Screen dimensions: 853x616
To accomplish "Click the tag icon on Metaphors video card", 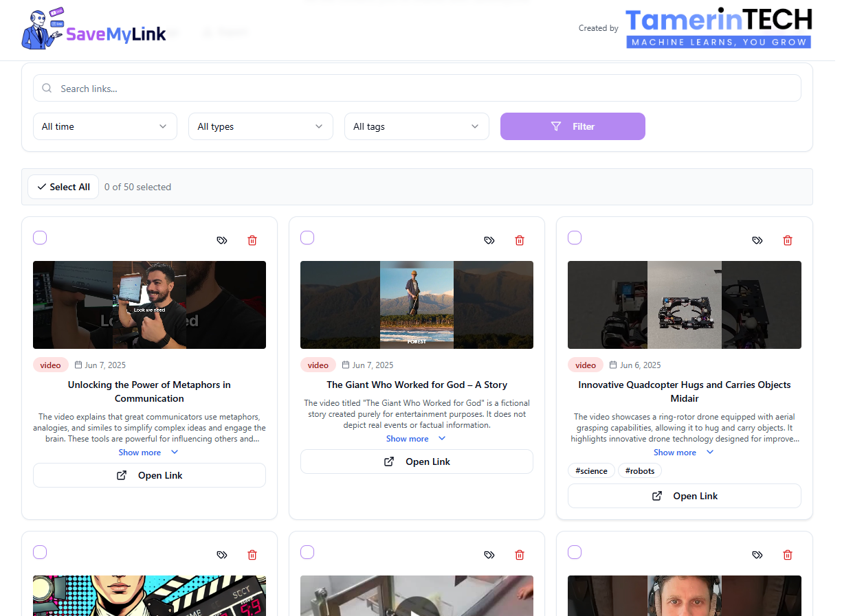I will [221, 240].
